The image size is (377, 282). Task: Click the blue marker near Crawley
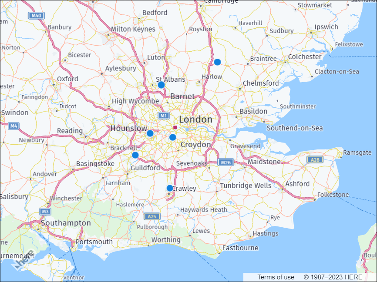170,188
